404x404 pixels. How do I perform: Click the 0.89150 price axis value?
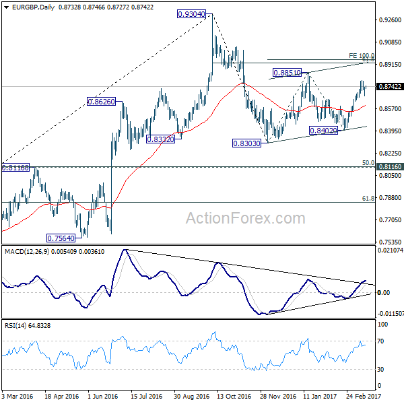tap(390, 64)
